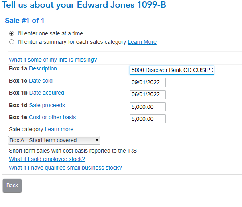
Task: Open 'What if I have qualified small business stock?' link
Action: pyautogui.click(x=65, y=168)
